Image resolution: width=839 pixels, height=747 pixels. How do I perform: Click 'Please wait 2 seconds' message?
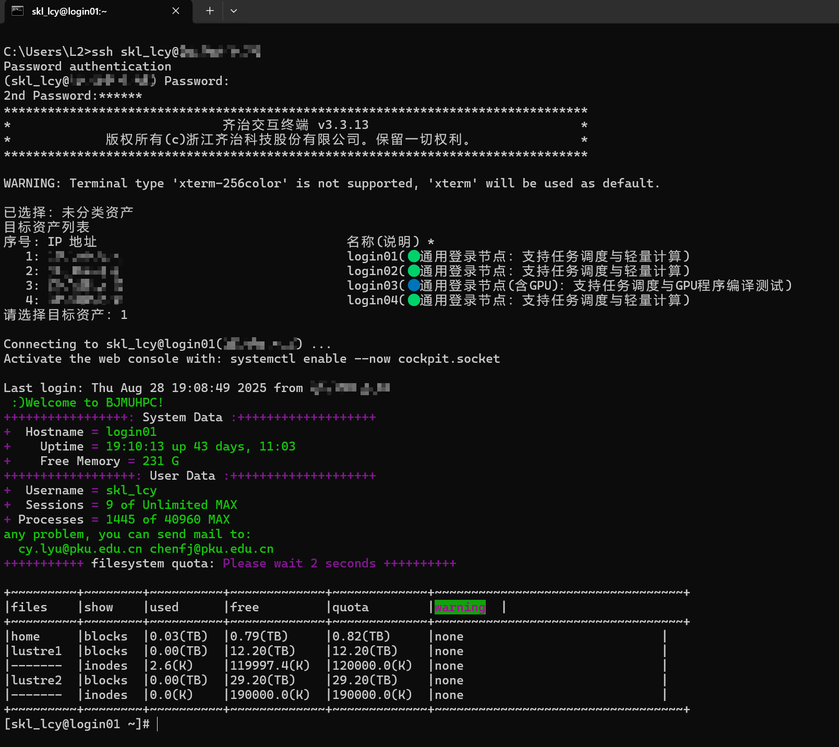pos(299,563)
